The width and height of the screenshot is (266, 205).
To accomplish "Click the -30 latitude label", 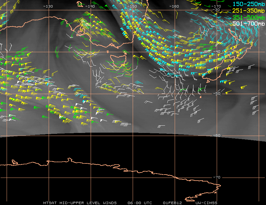I will [216, 10].
